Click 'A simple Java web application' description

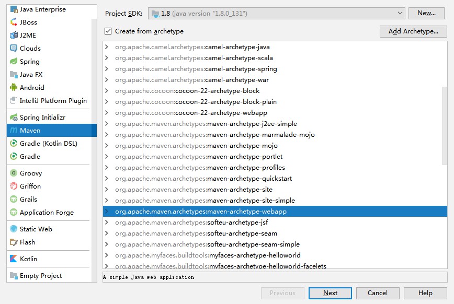tap(149, 277)
